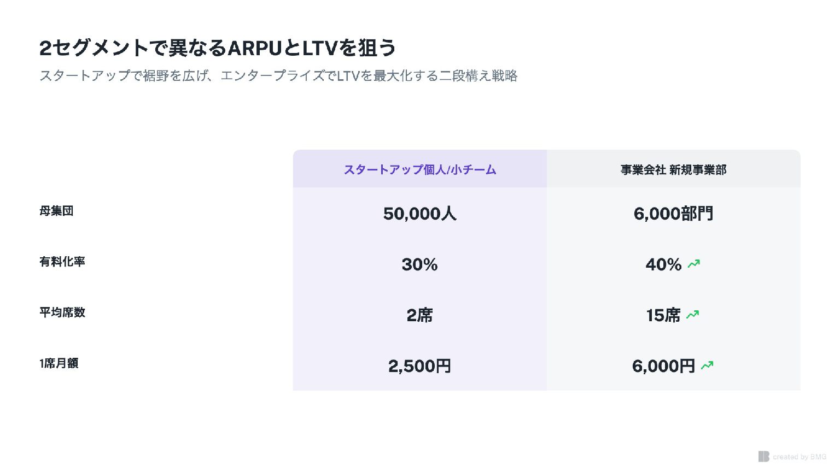Select the 2席 value cell
Image resolution: width=840 pixels, height=472 pixels.
click(419, 315)
